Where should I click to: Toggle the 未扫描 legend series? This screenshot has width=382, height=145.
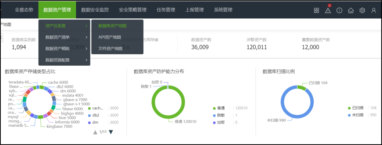(x=356, y=115)
